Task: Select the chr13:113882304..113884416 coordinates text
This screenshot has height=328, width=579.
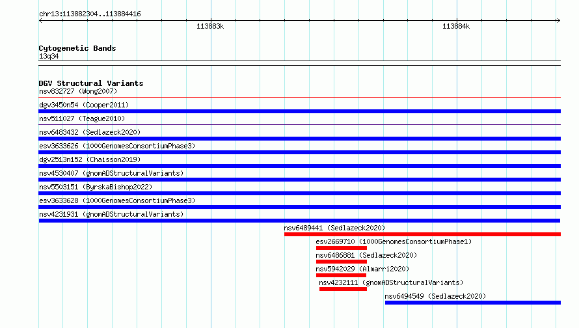Action: coord(90,14)
